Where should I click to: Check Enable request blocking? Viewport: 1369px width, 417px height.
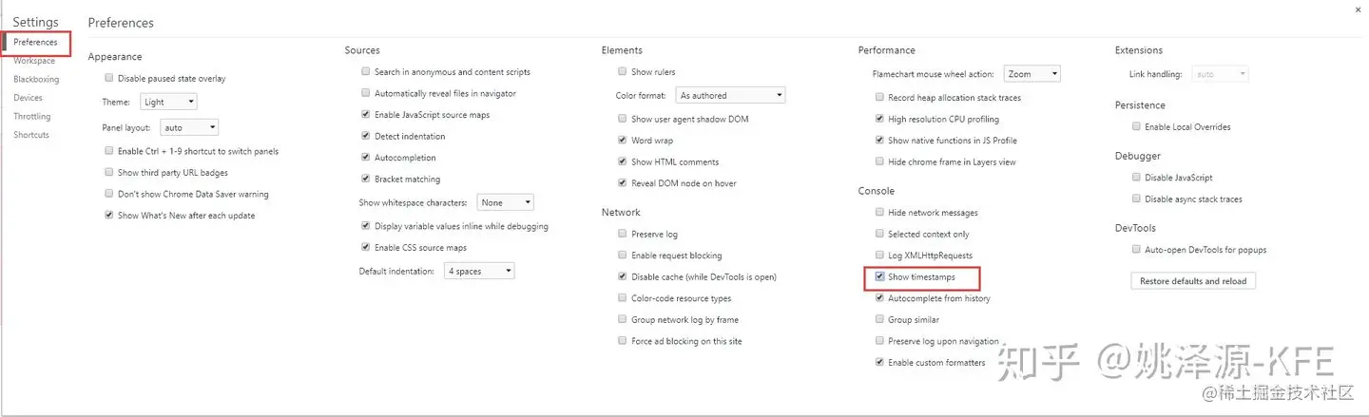623,256
